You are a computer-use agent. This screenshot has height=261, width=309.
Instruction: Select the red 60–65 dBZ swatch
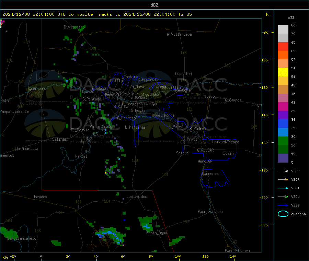283,46
